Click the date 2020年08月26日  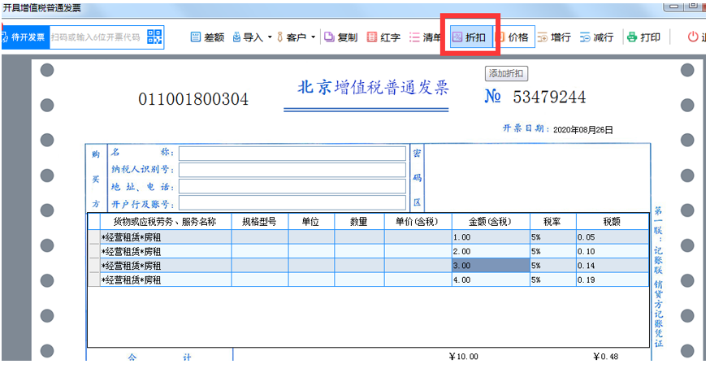pos(583,130)
